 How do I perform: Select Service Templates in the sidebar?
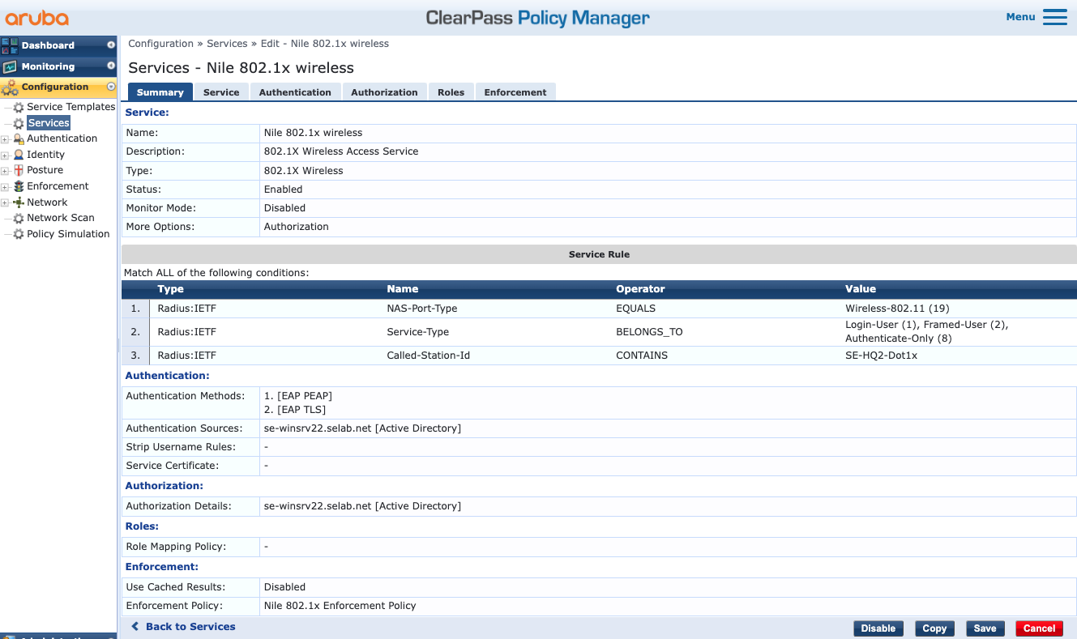click(71, 107)
